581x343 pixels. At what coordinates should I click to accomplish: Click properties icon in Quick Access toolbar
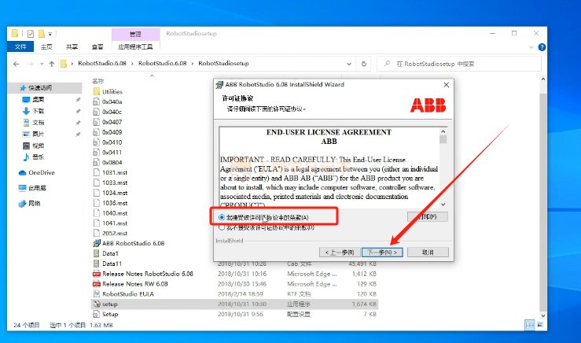(31, 34)
